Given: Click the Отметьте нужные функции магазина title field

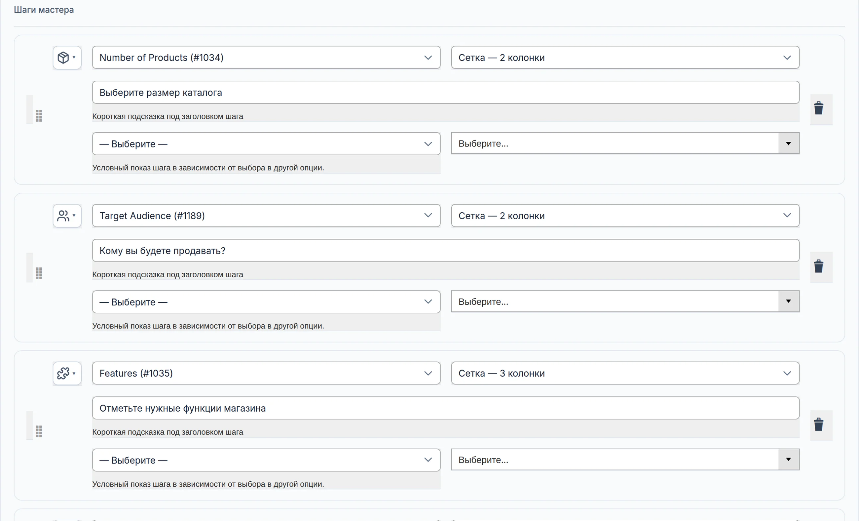Looking at the screenshot, I should pos(446,408).
